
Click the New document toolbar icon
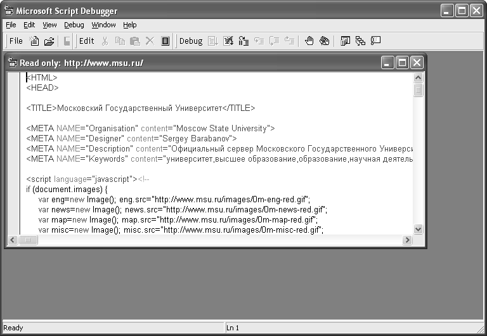point(34,41)
